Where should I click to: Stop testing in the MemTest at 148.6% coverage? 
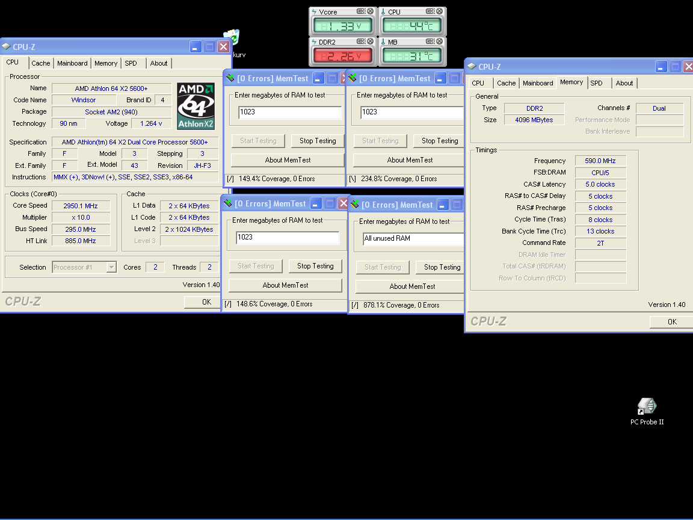click(x=315, y=266)
